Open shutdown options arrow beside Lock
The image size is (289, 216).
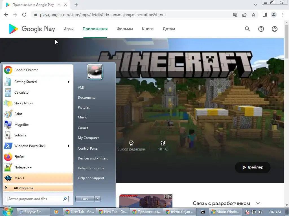click(x=97, y=199)
